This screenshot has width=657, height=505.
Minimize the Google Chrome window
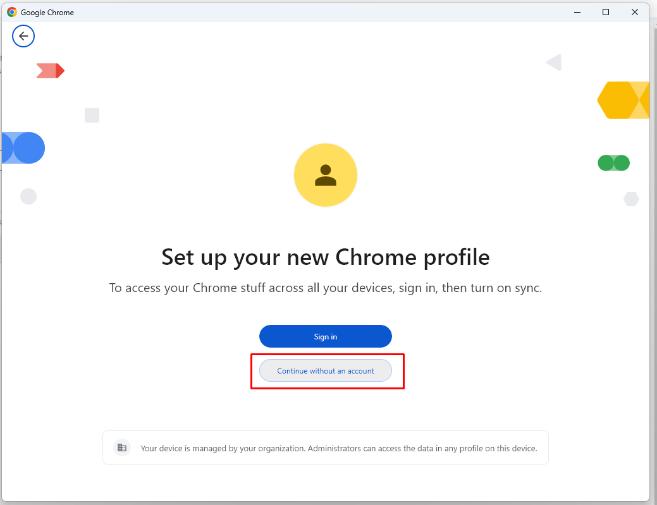tap(577, 12)
